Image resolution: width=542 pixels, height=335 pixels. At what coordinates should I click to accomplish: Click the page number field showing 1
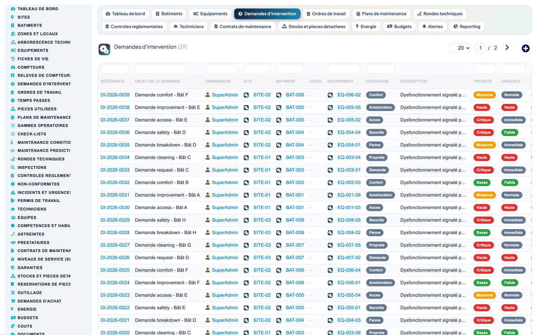pyautogui.click(x=480, y=48)
